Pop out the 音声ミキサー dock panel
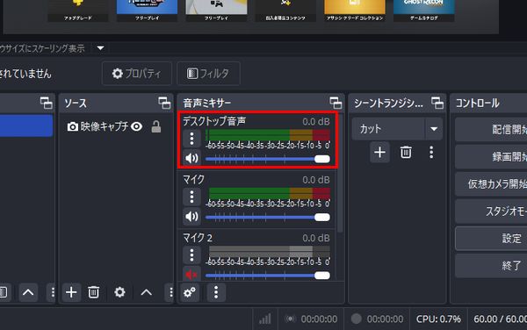Screen dimensions: 527x330 click(x=336, y=103)
